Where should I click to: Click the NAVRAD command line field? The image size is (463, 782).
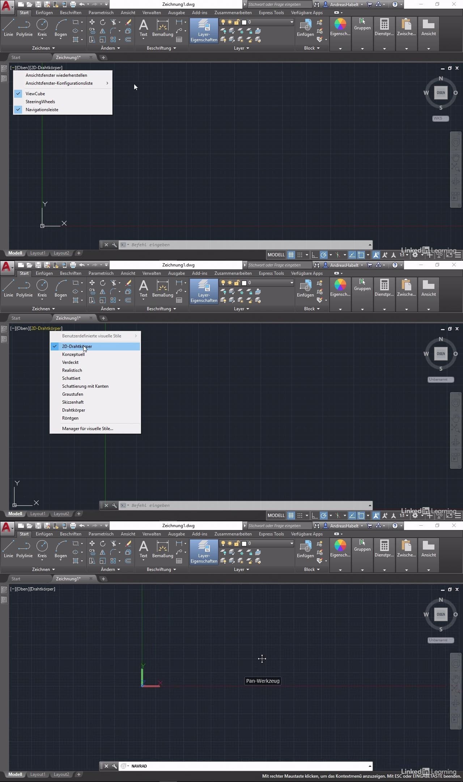click(x=246, y=766)
